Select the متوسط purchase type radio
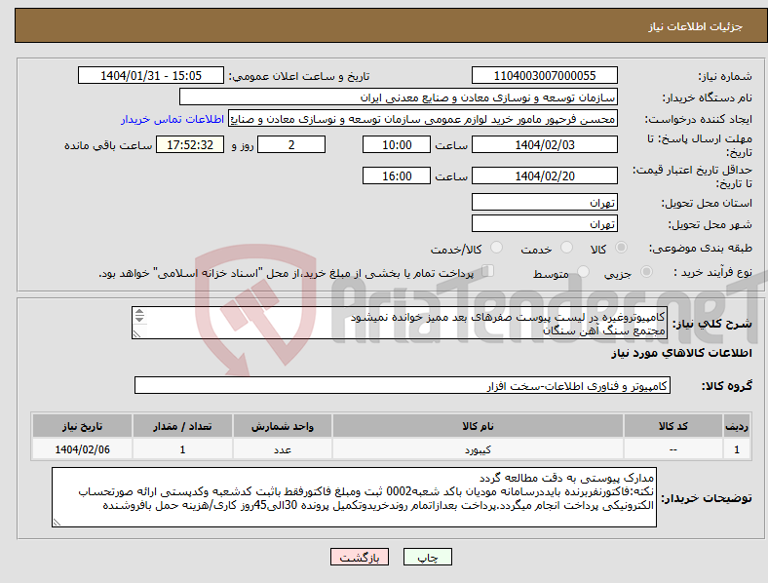The image size is (768, 583). 584,272
